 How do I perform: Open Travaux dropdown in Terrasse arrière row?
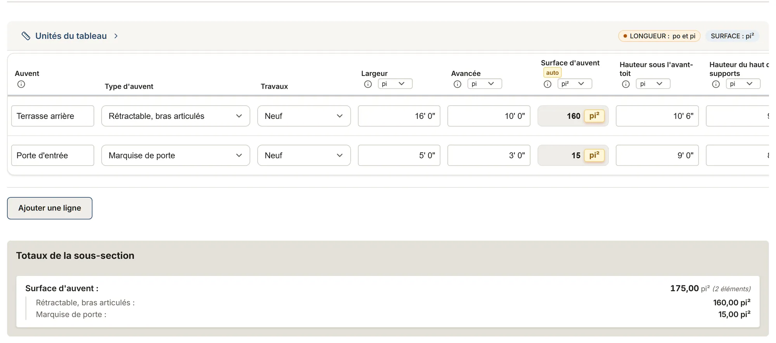click(x=304, y=116)
